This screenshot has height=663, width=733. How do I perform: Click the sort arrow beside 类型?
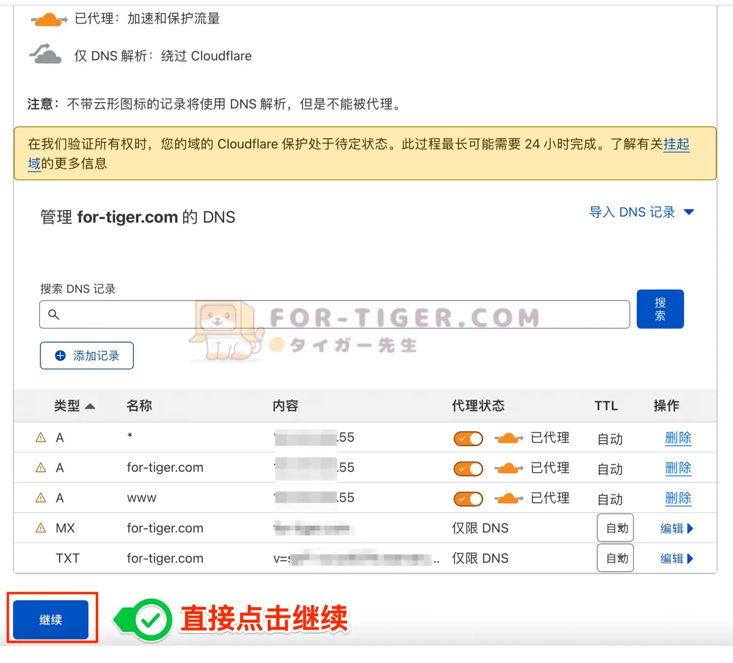[x=90, y=406]
